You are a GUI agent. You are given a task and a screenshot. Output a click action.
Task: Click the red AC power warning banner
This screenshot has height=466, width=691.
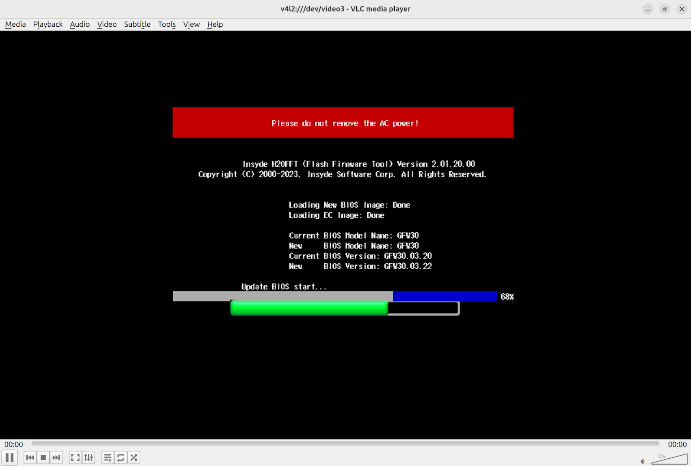(343, 123)
